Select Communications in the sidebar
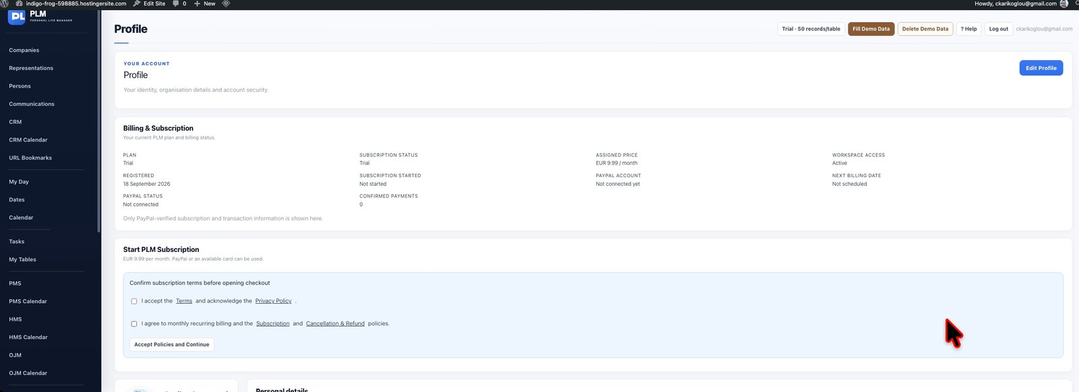The height and width of the screenshot is (392, 1079). pyautogui.click(x=32, y=104)
